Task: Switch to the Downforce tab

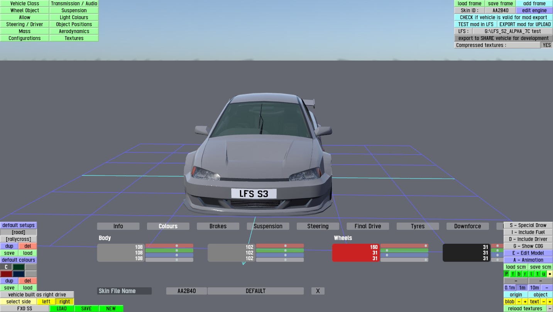Action: pyautogui.click(x=467, y=226)
